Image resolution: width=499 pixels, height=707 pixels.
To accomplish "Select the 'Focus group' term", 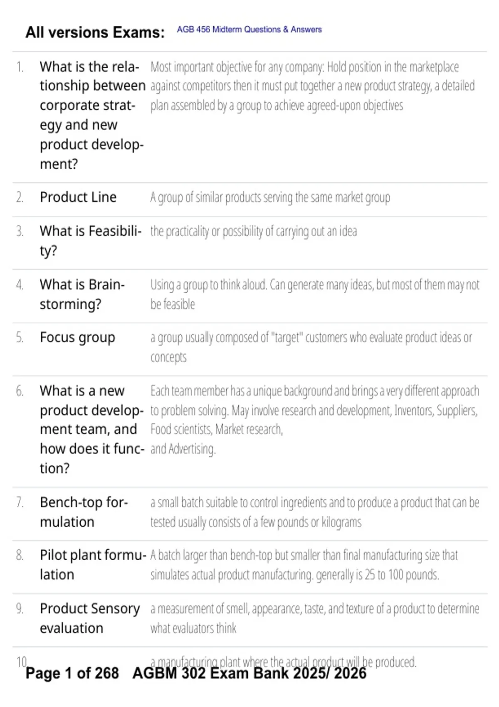I will click(x=77, y=338).
